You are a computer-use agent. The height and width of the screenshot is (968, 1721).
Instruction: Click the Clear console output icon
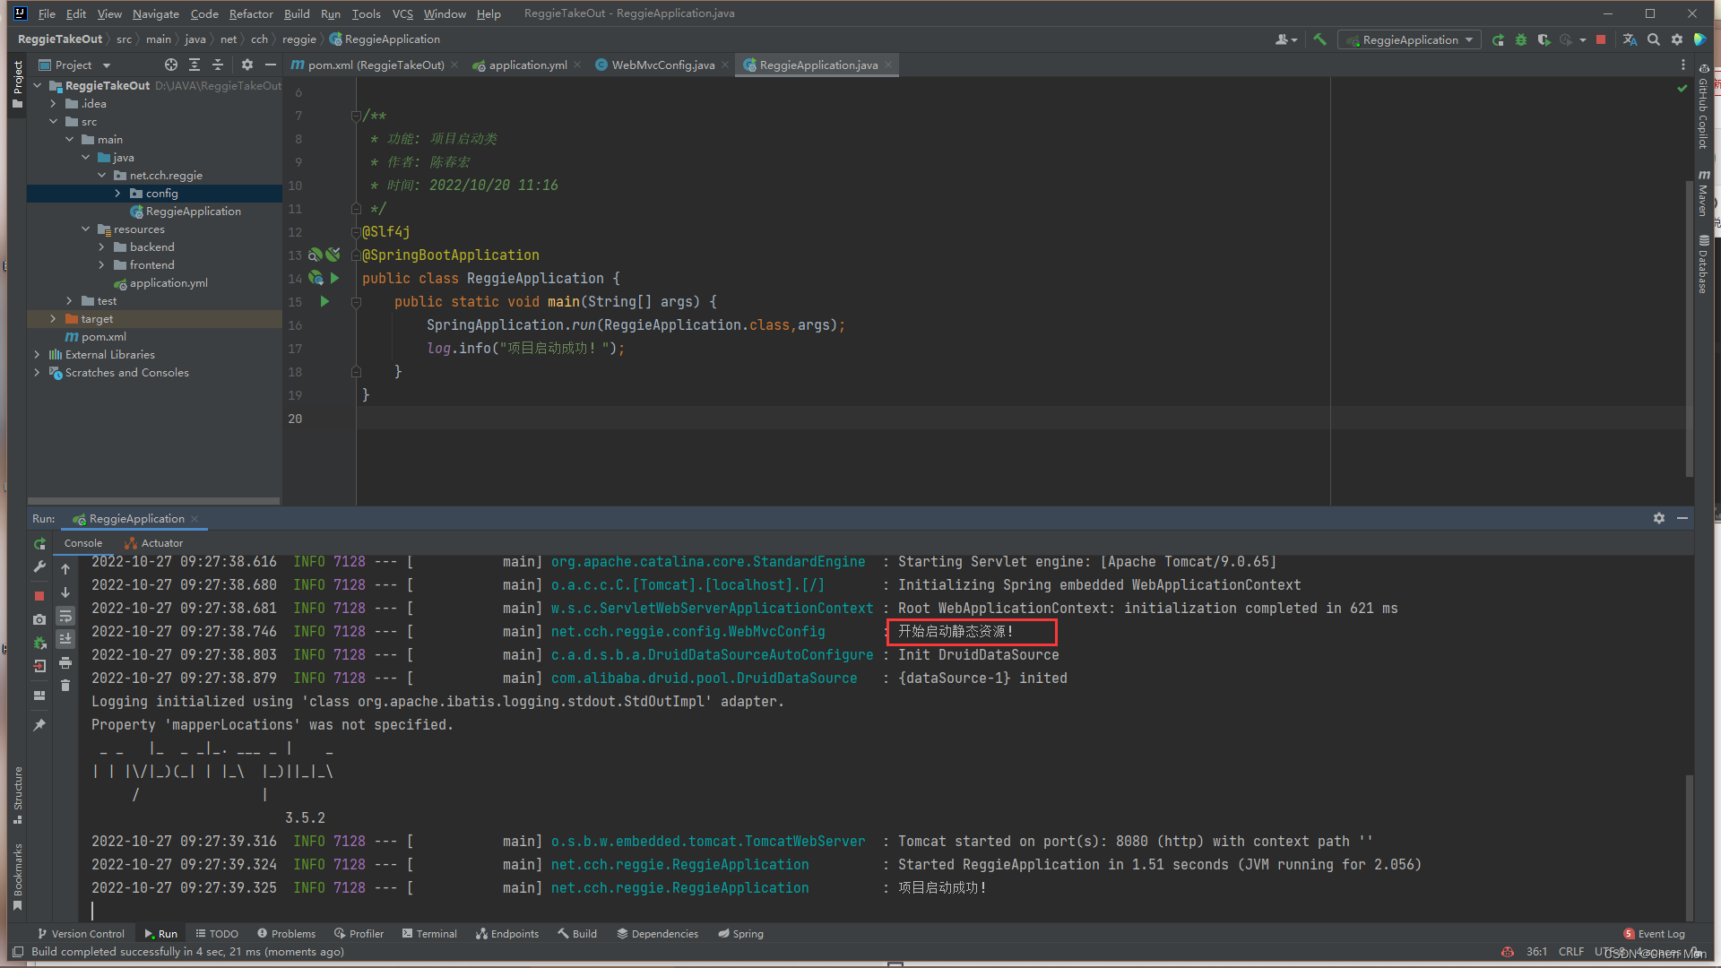point(67,695)
